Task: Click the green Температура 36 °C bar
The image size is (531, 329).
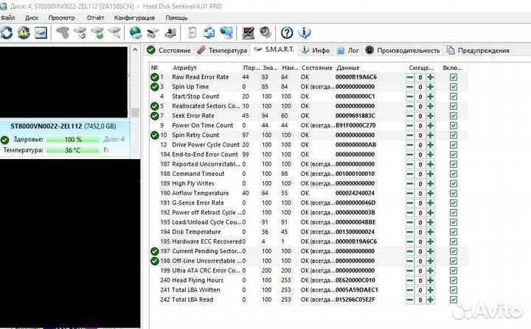Action: click(x=73, y=150)
